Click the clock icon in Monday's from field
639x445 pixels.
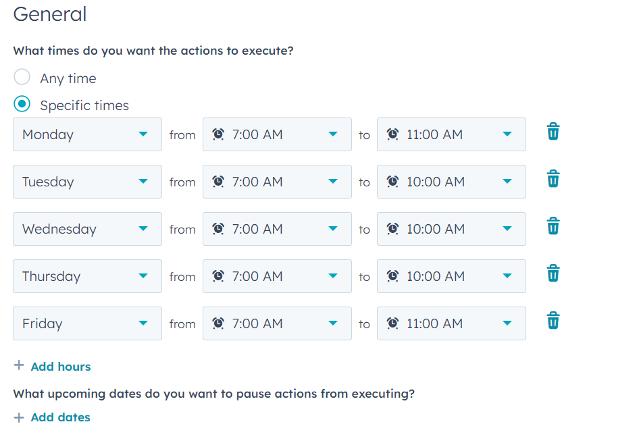tap(218, 134)
